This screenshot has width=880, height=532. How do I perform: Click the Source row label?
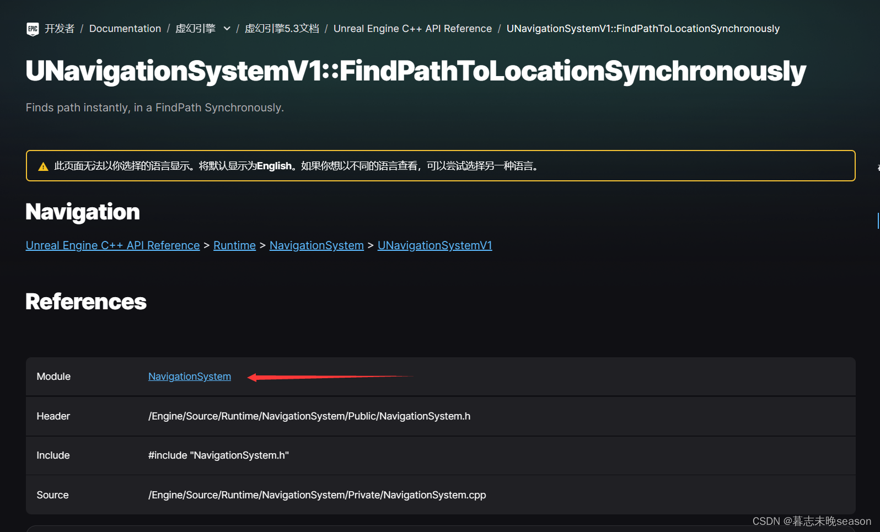click(x=52, y=495)
